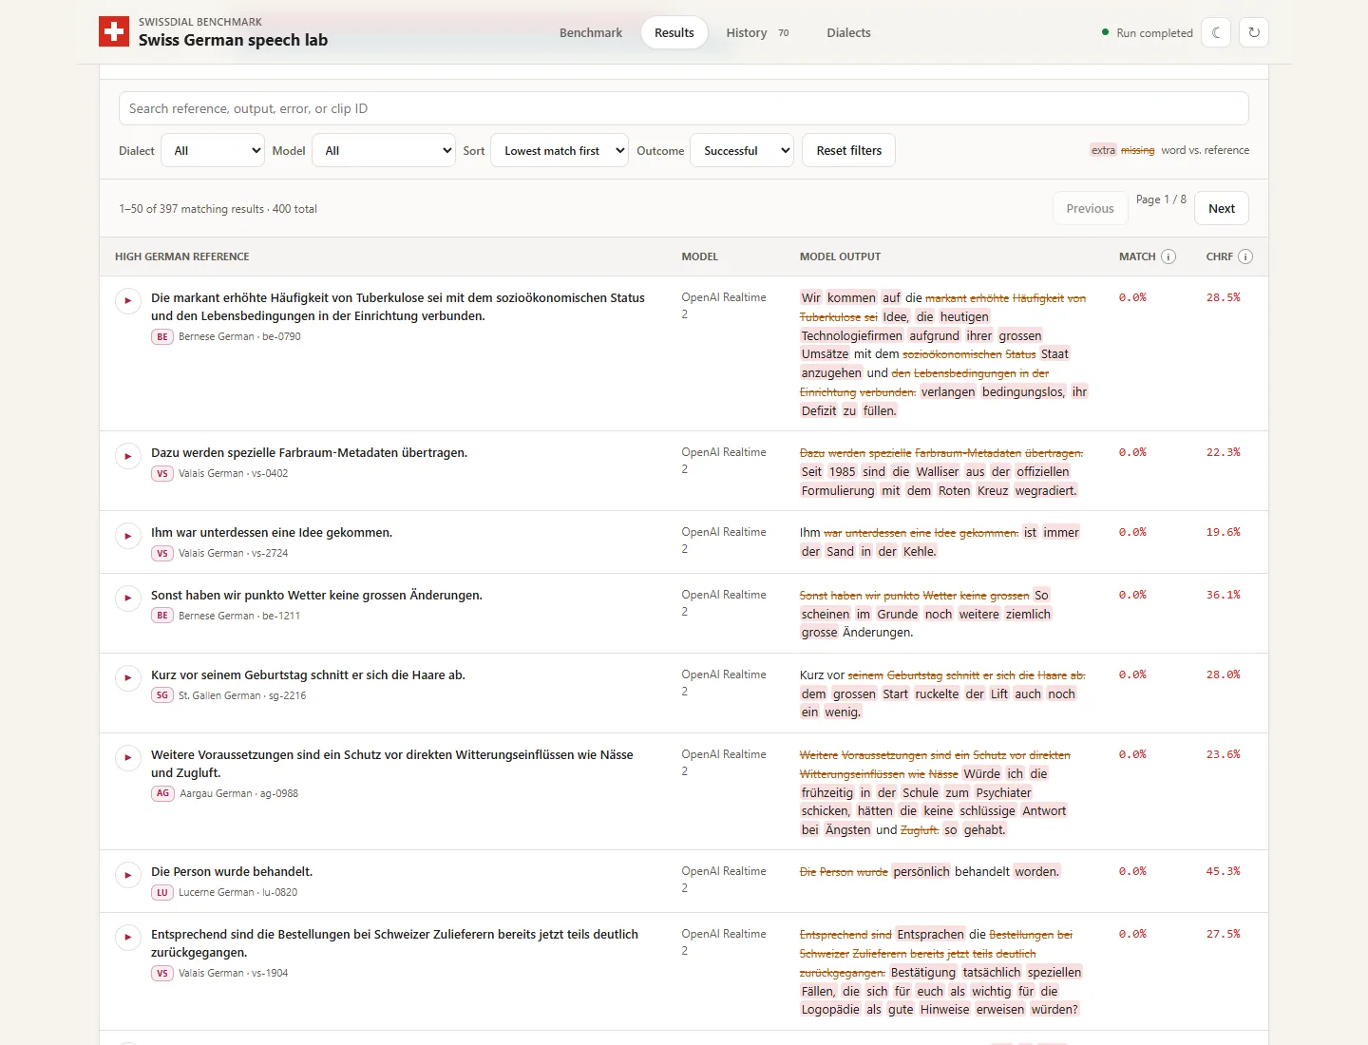1368x1045 pixels.
Task: Show info for the MATCH column
Action: [x=1168, y=256]
